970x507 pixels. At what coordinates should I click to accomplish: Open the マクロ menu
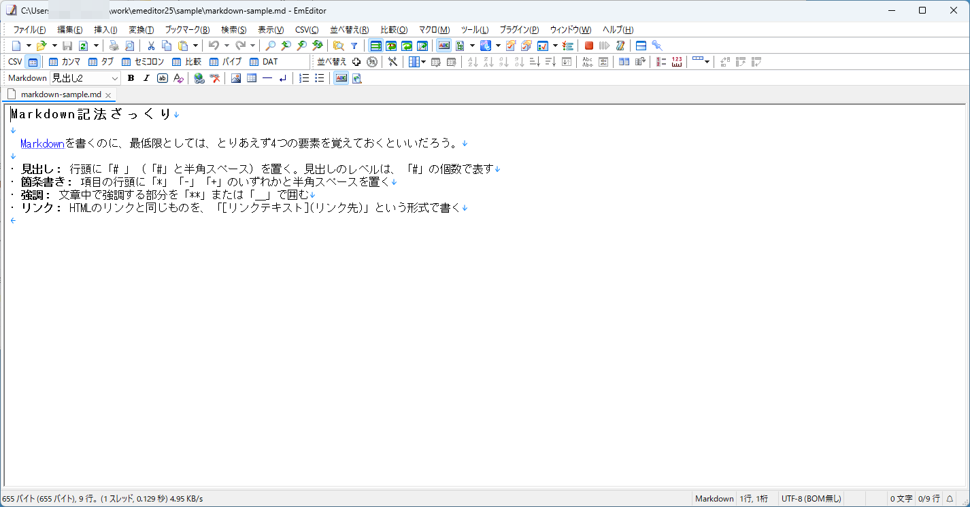click(x=435, y=29)
